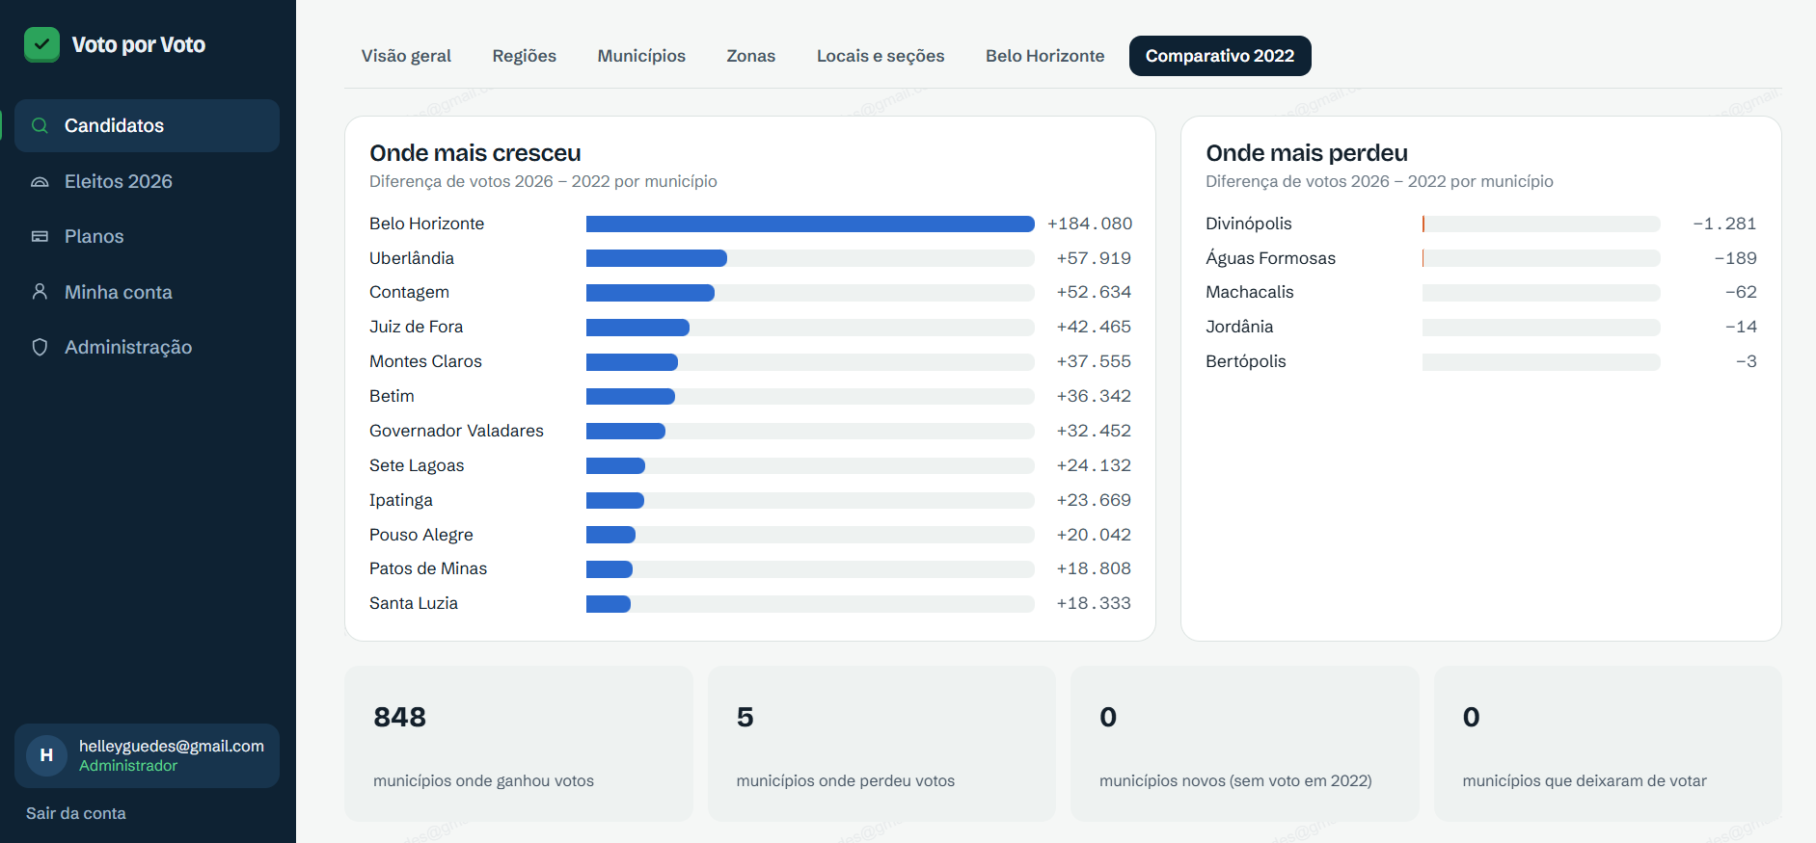Open the Locais e seções tab
Viewport: 1816px width, 843px height.
pos(881,56)
